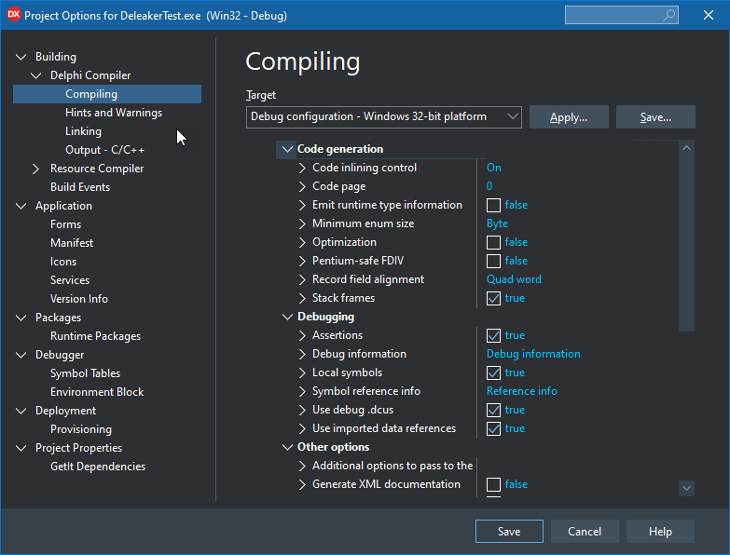Expand the Debug information row

[302, 354]
